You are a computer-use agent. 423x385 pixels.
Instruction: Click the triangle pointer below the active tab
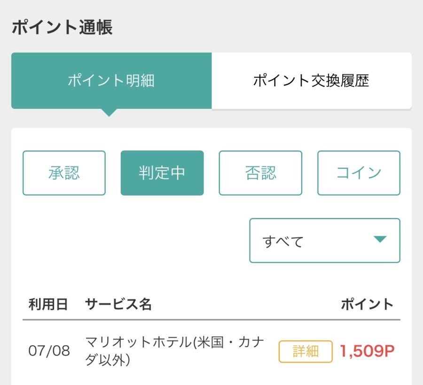109,113
